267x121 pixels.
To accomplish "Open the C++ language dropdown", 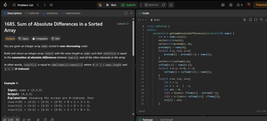I will point(142,20).
